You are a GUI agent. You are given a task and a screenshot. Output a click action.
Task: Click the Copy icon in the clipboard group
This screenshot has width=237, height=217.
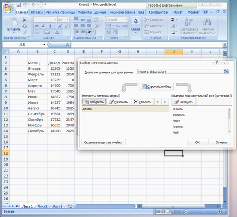[x=24, y=26]
